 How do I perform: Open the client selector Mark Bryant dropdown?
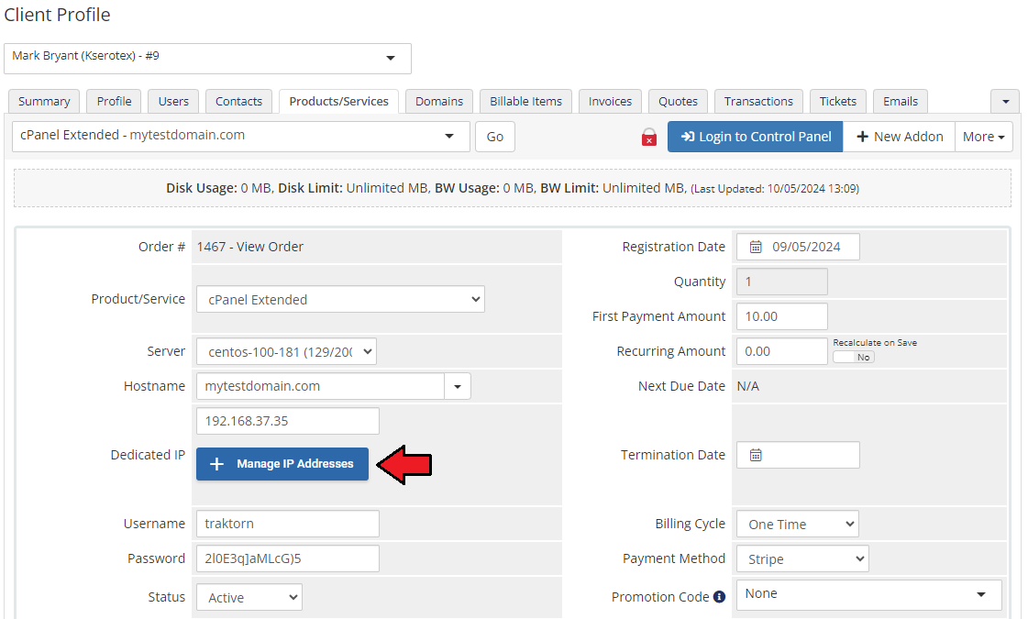point(208,59)
